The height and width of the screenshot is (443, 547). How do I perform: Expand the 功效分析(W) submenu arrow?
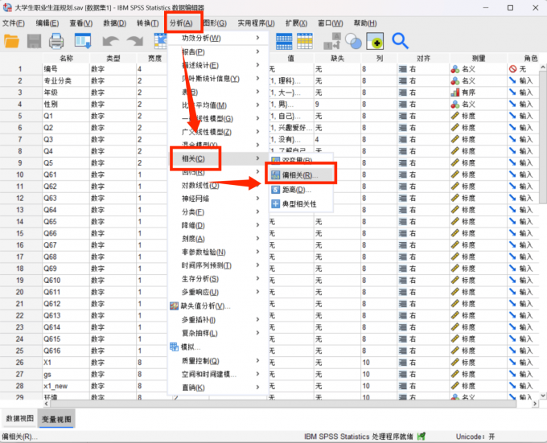pyautogui.click(x=257, y=38)
